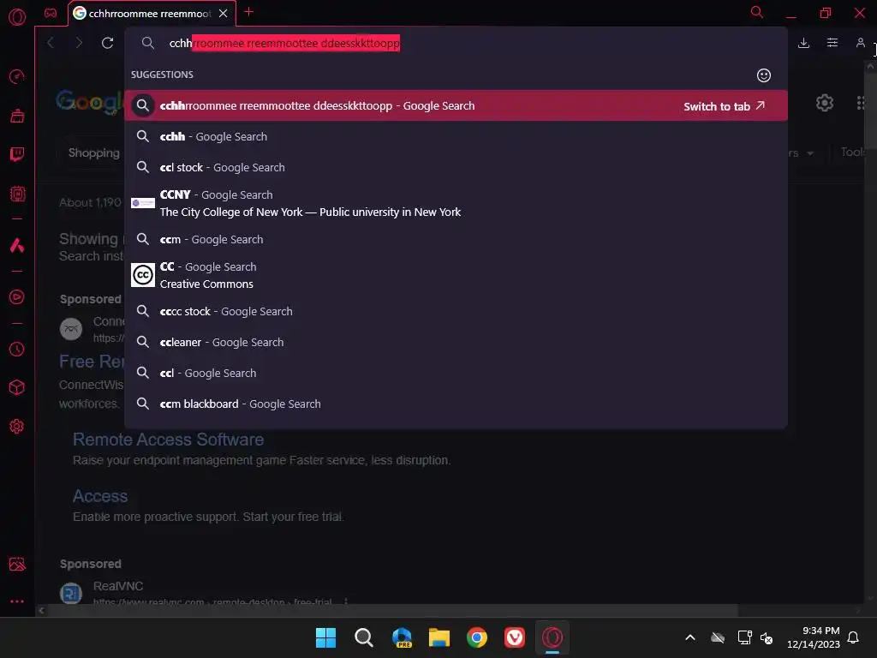Viewport: 877px width, 658px height.
Task: Click the Opera GX taskbar icon
Action: (552, 637)
